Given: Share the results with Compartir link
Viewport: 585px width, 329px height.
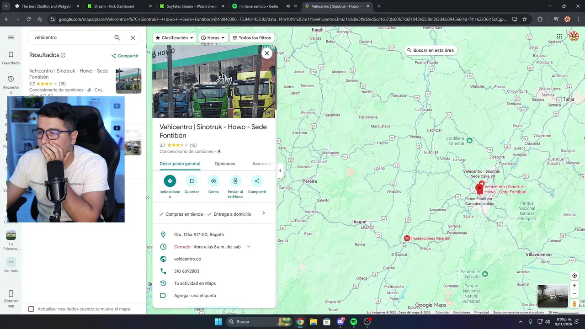Looking at the screenshot, I should pyautogui.click(x=125, y=56).
